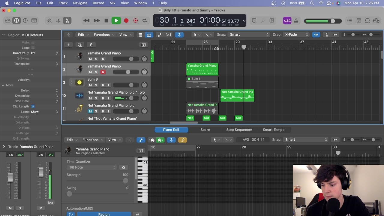Open the Navigate menu

[80, 3]
